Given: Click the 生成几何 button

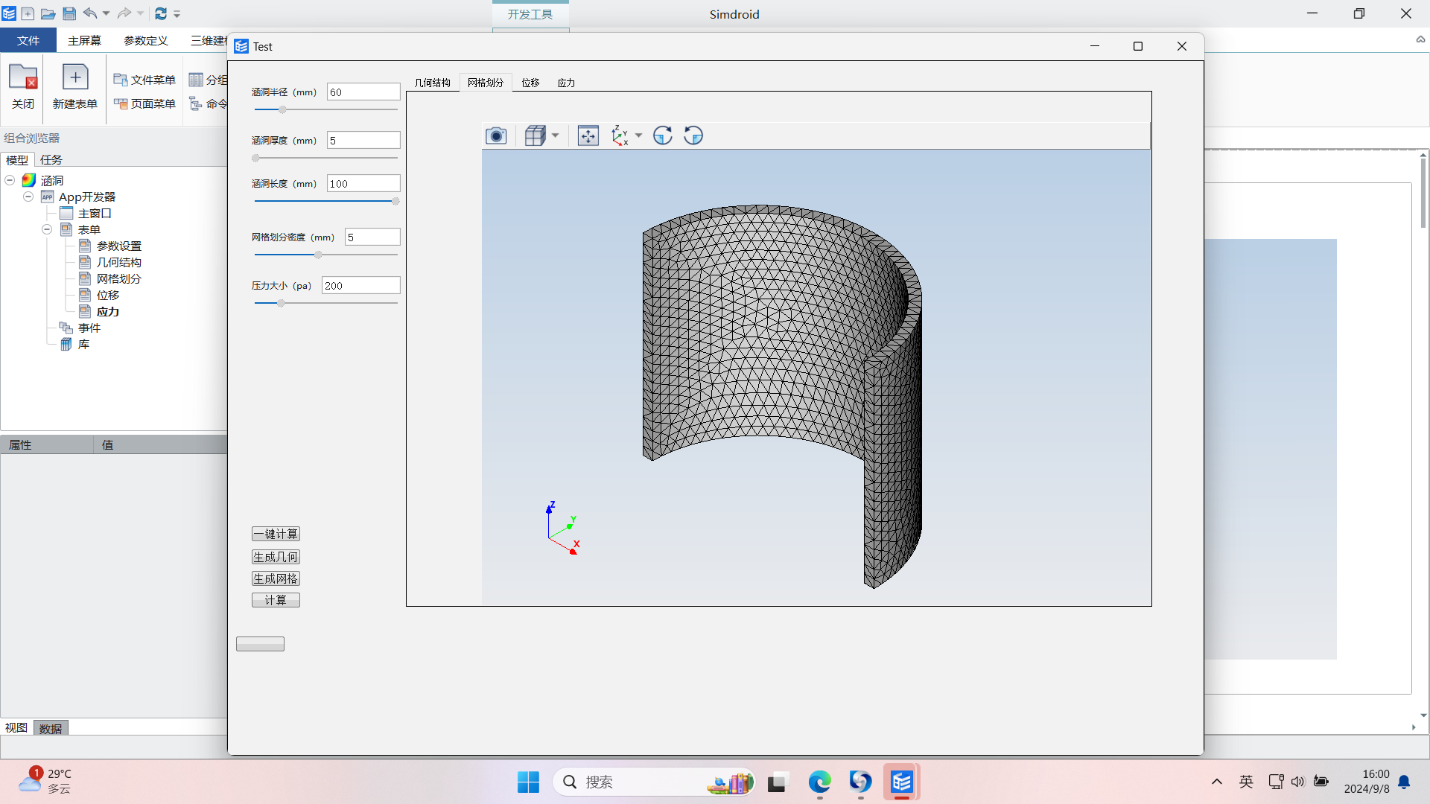Looking at the screenshot, I should point(276,557).
